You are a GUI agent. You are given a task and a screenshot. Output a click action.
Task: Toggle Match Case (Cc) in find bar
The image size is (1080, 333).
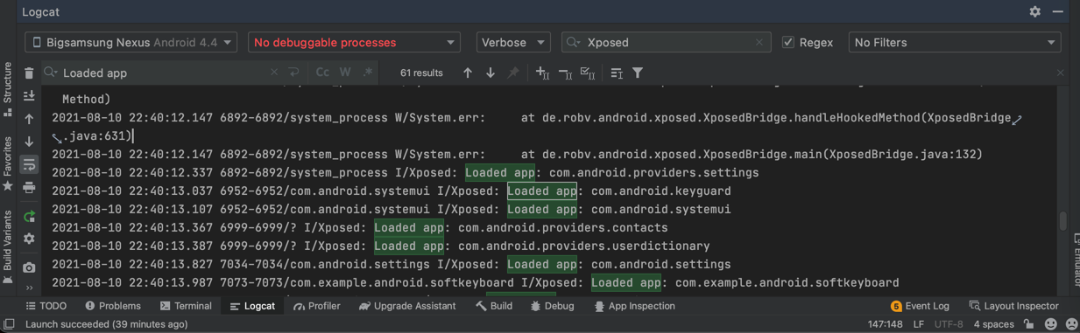point(322,73)
